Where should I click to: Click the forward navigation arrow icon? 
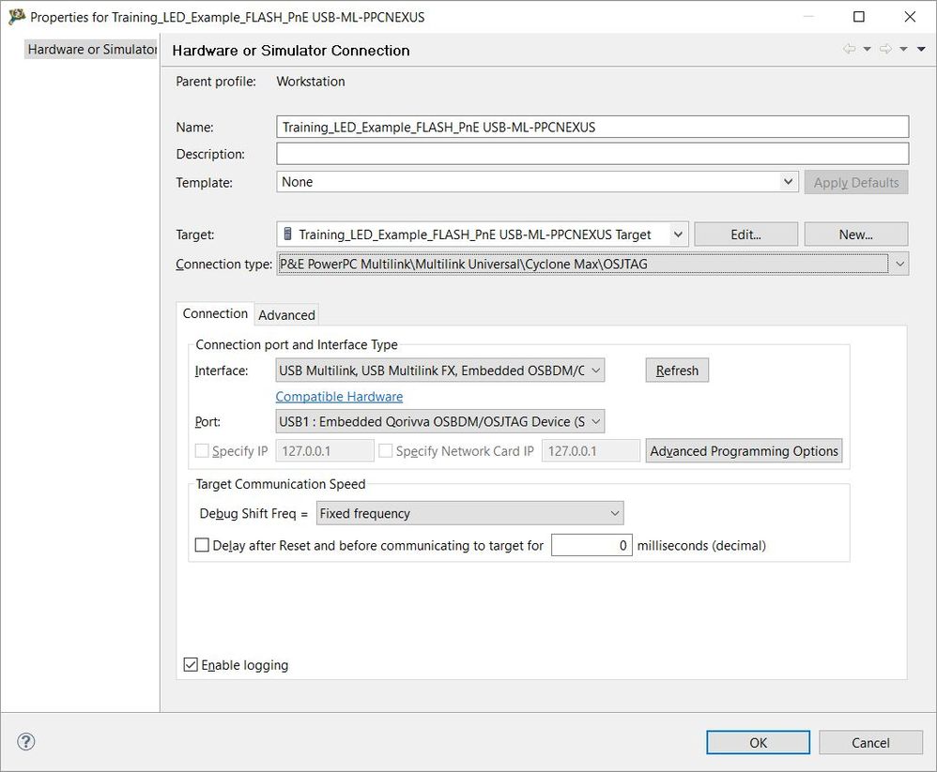click(x=885, y=50)
